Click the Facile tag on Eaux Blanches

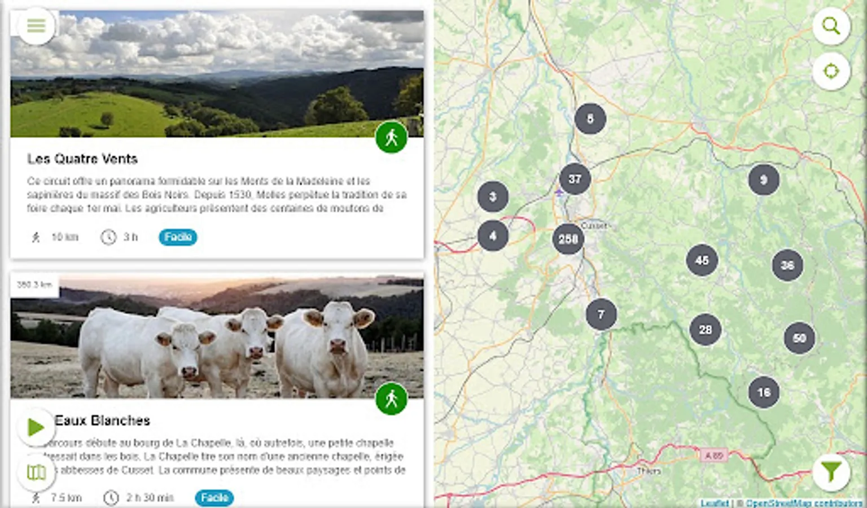point(214,498)
